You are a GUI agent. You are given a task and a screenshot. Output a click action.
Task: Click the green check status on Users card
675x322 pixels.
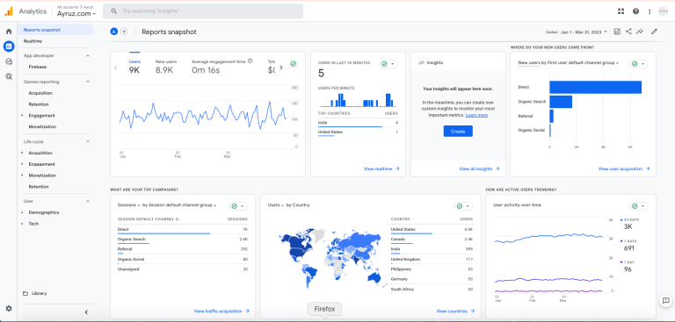coord(294,64)
